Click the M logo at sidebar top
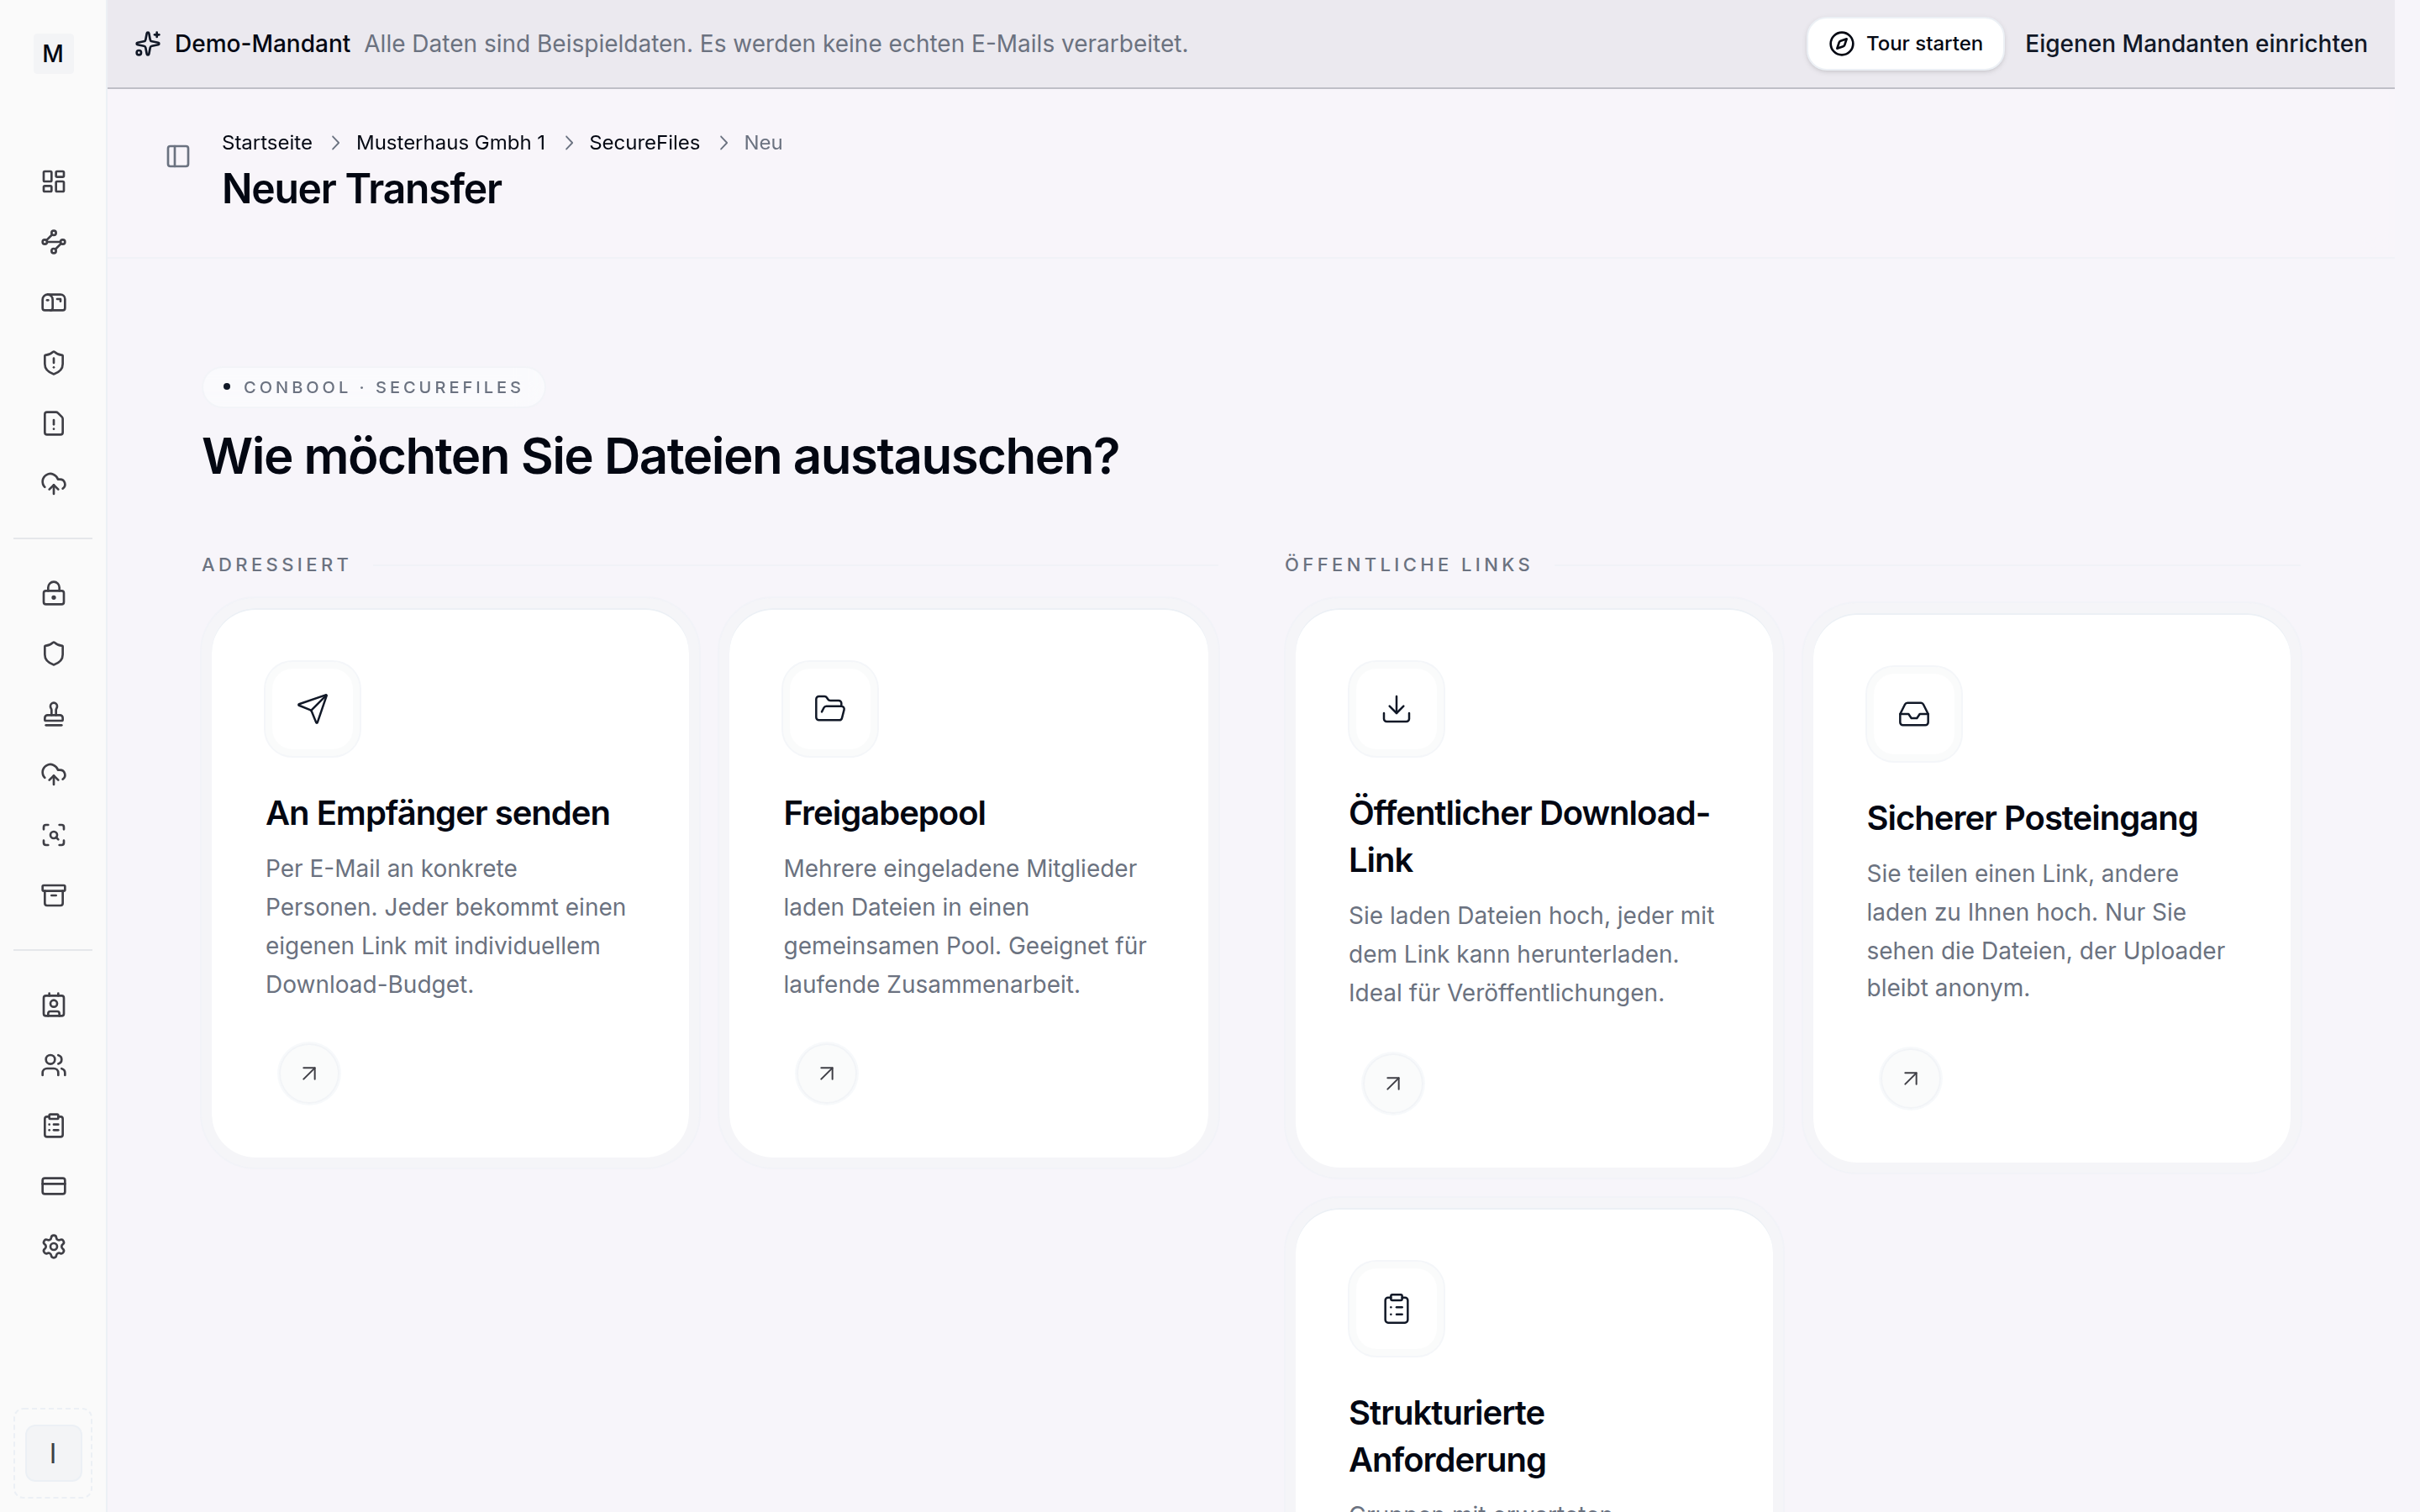Viewport: 2420px width, 1512px height. pyautogui.click(x=53, y=53)
